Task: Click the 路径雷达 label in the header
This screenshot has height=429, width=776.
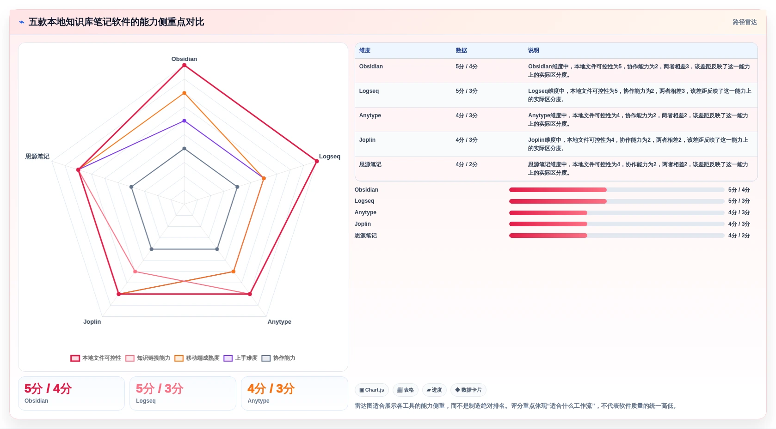Action: pyautogui.click(x=745, y=22)
